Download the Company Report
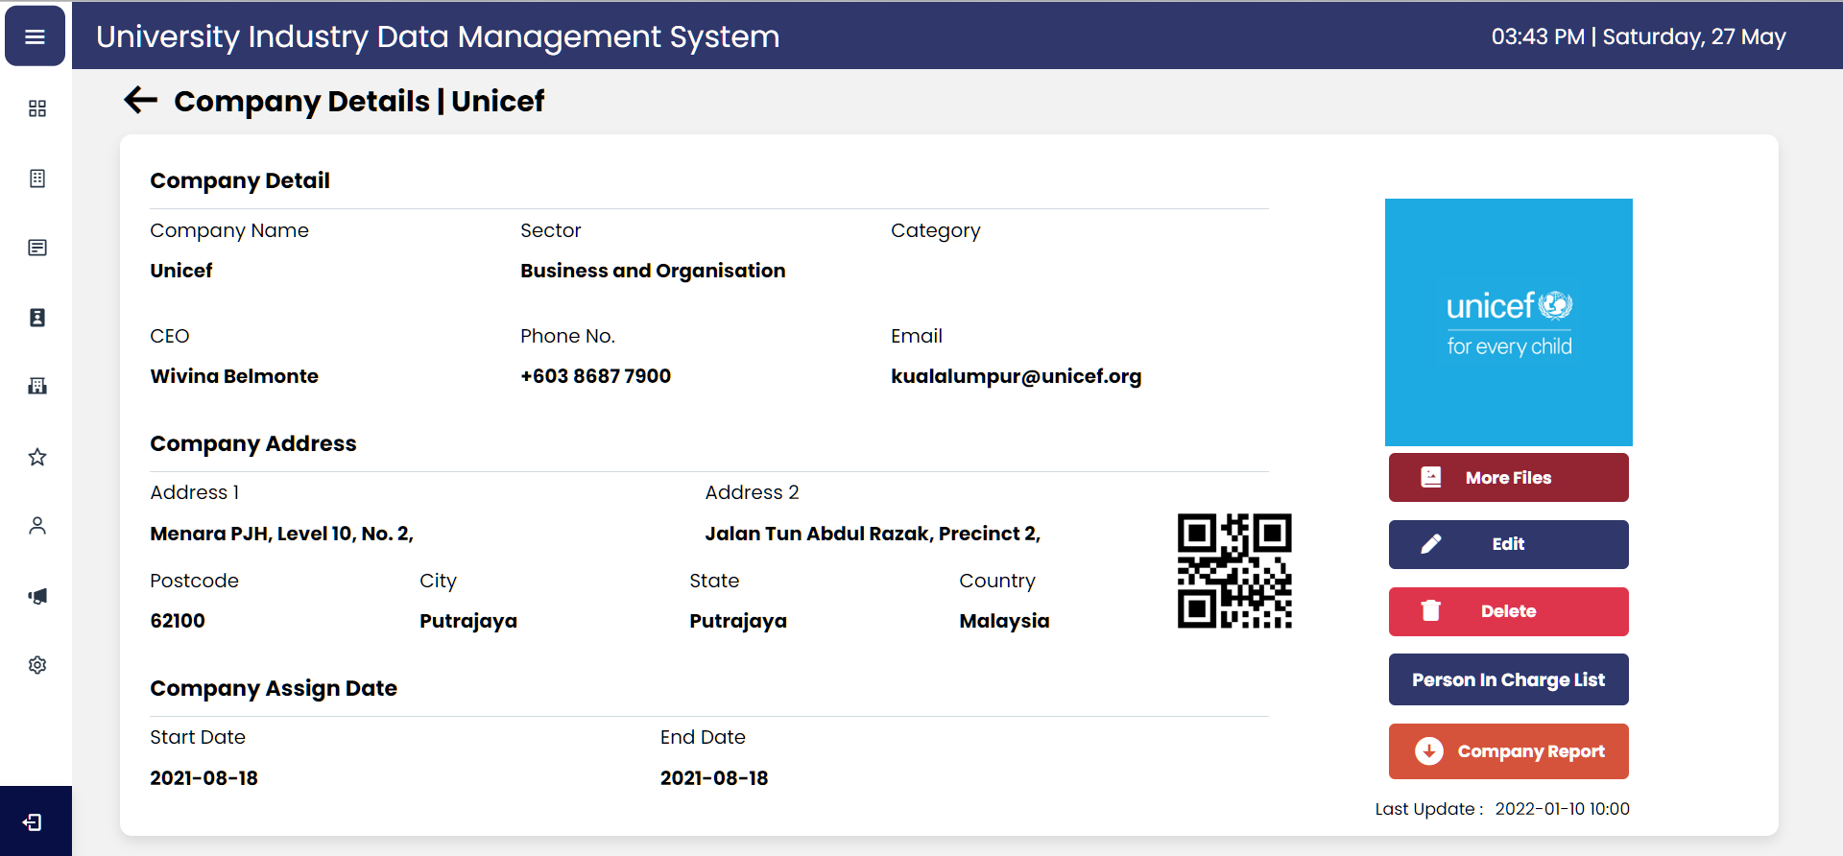Image resolution: width=1843 pixels, height=856 pixels. [1508, 751]
